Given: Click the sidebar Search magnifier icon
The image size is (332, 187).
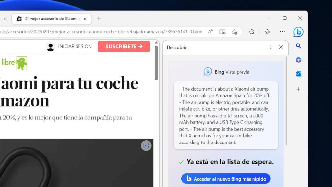Looking at the screenshot, I should tap(298, 46).
